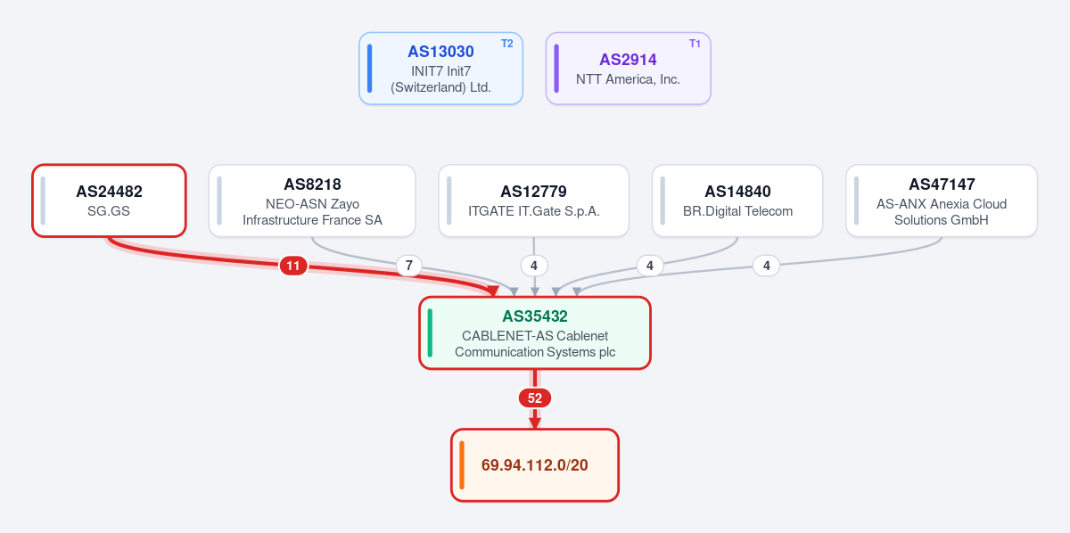Viewport: 1070px width, 533px height.
Task: Open the AS8218 NEO-ASN Zayo node
Action: [x=312, y=201]
